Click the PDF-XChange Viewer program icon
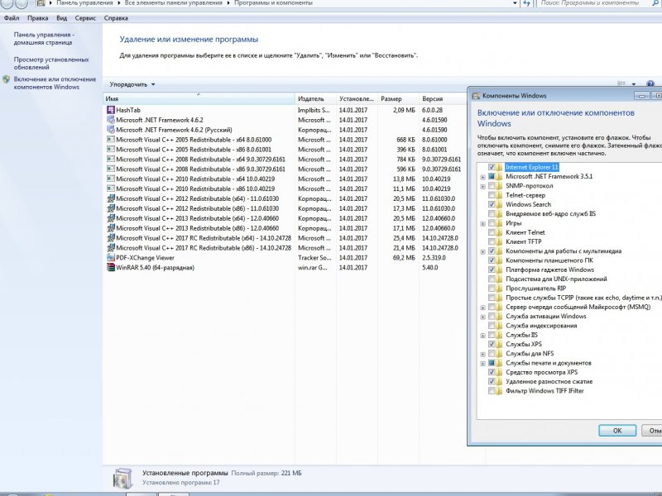Viewport: 662px width, 496px height. [x=111, y=258]
